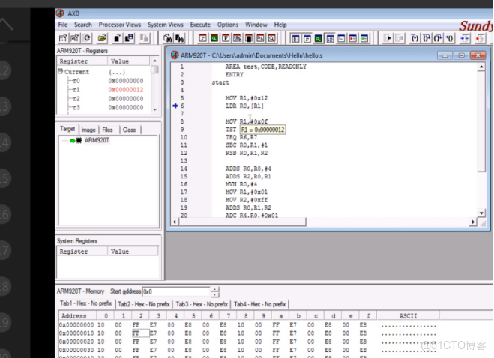Click the blue arrow marker at line 6
This screenshot has height=358, width=494.
pyautogui.click(x=175, y=106)
